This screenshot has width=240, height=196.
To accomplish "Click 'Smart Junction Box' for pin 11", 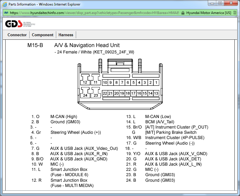I will tap(69, 169).
